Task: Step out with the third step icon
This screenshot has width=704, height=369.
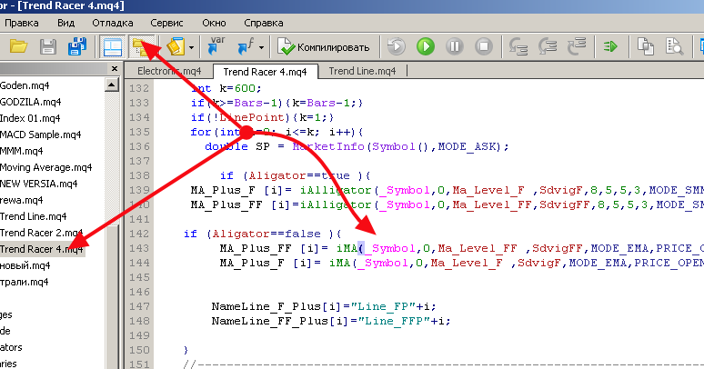Action: coord(577,46)
